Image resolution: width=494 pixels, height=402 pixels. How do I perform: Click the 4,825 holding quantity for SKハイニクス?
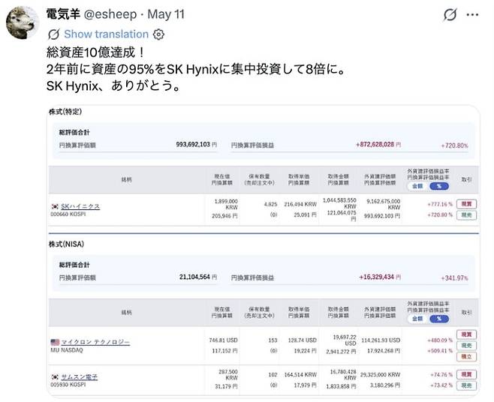tap(270, 204)
